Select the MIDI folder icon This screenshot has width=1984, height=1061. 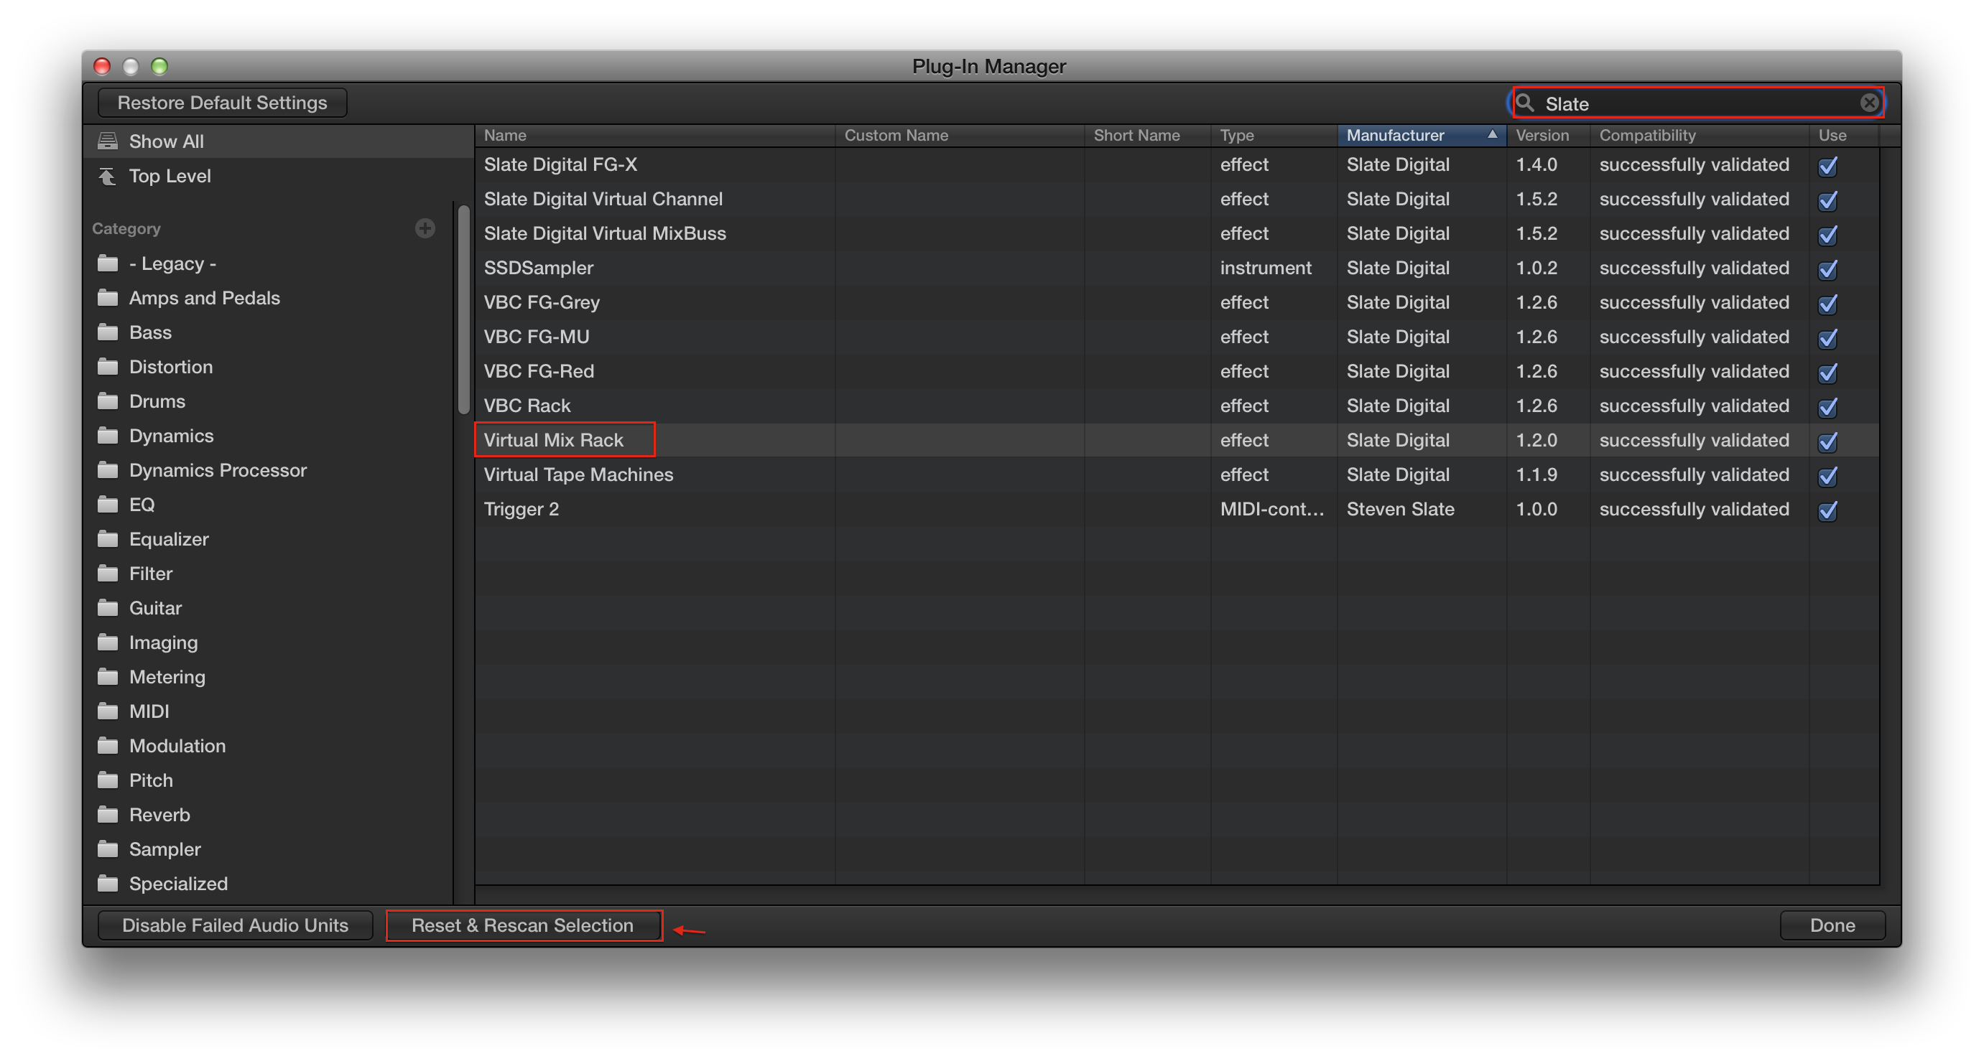pyautogui.click(x=108, y=712)
